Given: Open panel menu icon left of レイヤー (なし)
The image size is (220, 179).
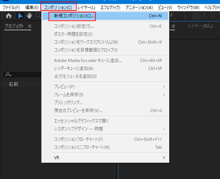Looking at the screenshot, I should click(x=173, y=26).
